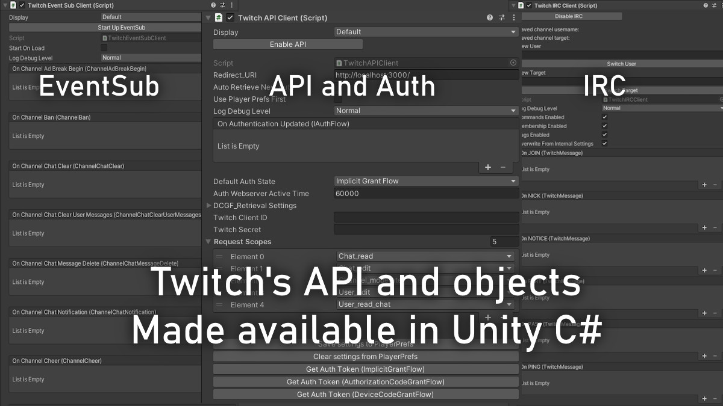Image resolution: width=723 pixels, height=406 pixels.
Task: Click drag handle of Element 0
Action: pyautogui.click(x=219, y=256)
